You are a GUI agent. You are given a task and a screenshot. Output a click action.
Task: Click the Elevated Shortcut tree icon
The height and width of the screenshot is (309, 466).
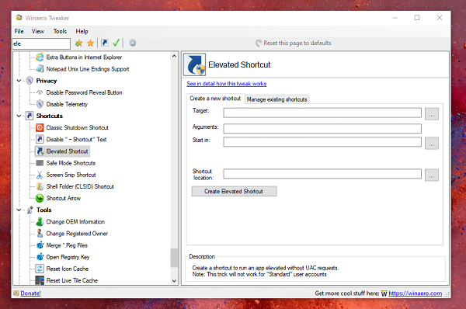click(40, 151)
